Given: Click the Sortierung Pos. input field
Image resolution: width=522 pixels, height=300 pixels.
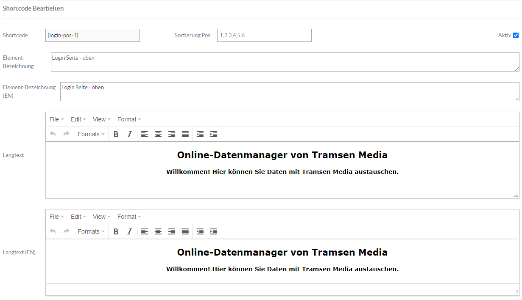Looking at the screenshot, I should [x=264, y=36].
